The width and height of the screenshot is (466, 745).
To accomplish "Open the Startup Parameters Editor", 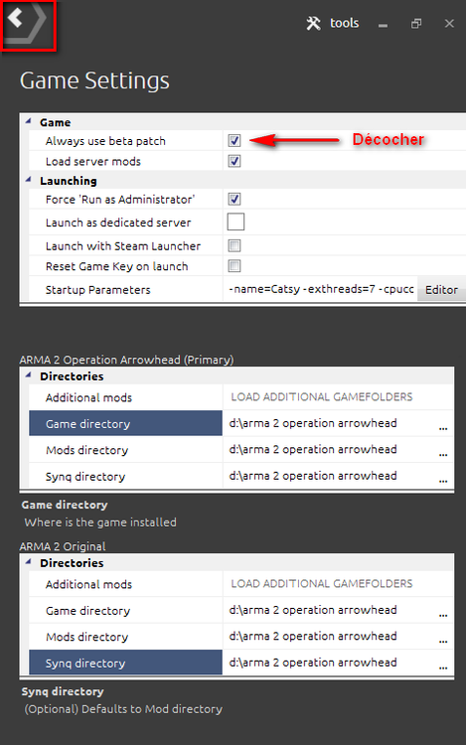I will point(441,289).
